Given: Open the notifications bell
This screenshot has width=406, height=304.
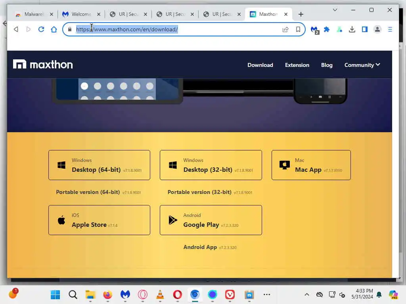Looking at the screenshot, I should (379, 294).
